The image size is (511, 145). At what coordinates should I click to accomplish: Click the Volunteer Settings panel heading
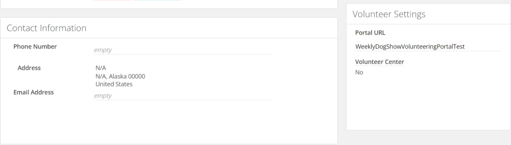click(389, 14)
